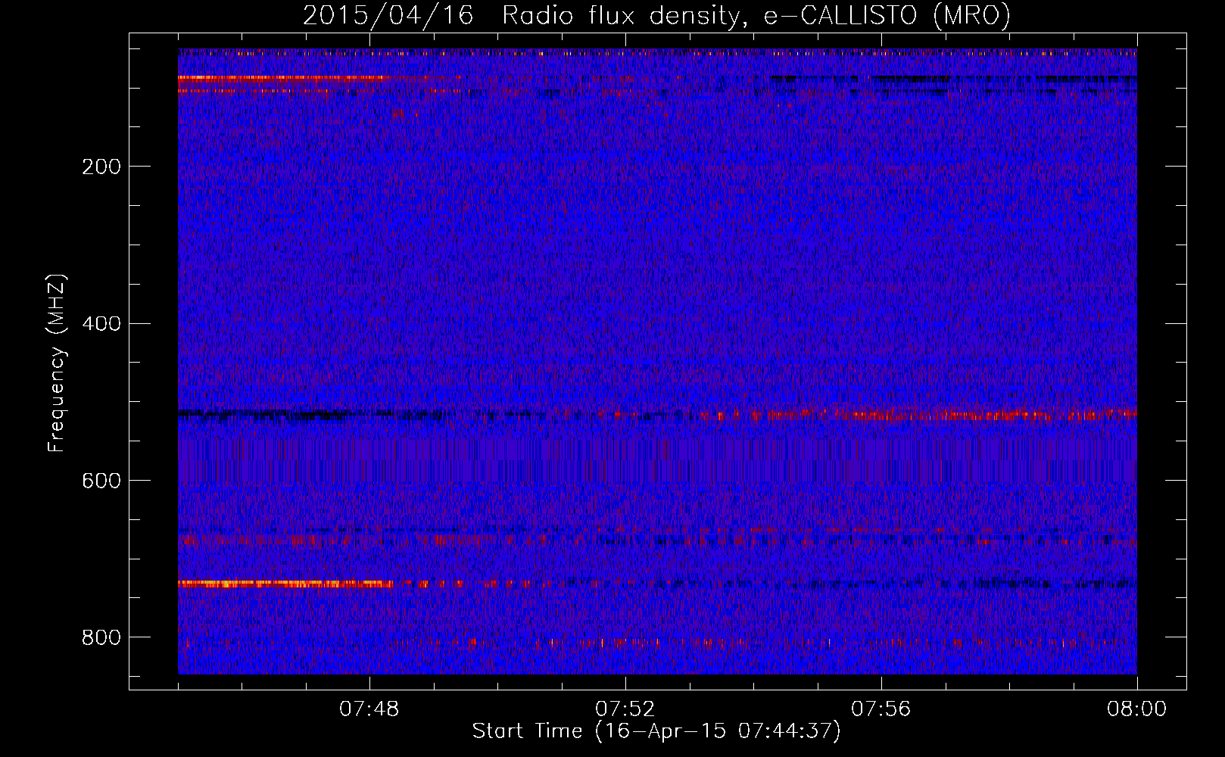This screenshot has height=757, width=1225.
Task: Click the 200 frequency tick label
Action: pos(101,167)
